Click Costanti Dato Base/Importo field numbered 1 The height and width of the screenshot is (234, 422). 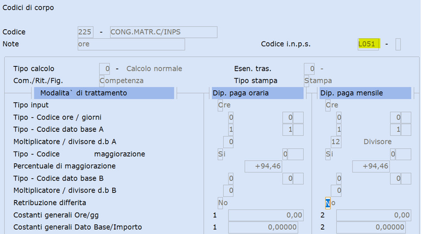point(263,227)
